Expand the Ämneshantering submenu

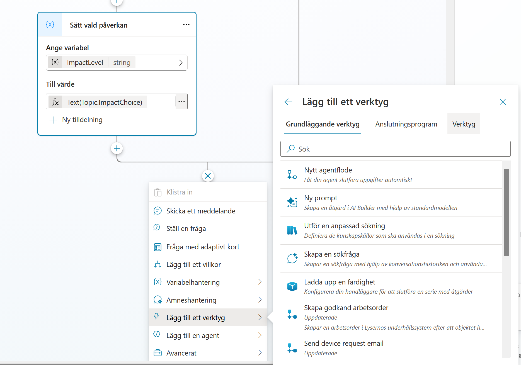[208, 300]
